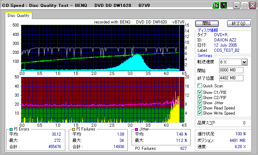The height and width of the screenshot is (155, 258).
Task: Uncheck Show Write Speed option
Action: tap(200, 113)
